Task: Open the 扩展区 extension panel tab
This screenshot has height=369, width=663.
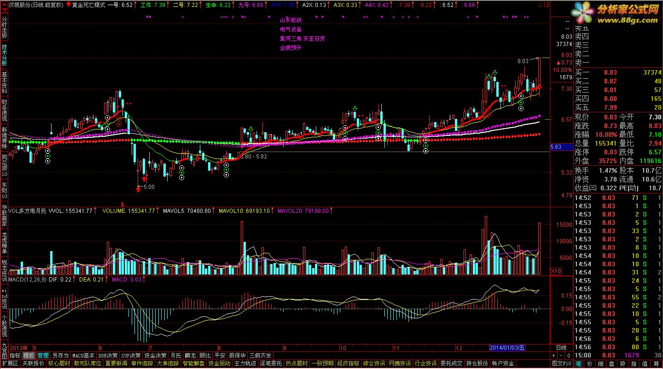Action: point(10,363)
